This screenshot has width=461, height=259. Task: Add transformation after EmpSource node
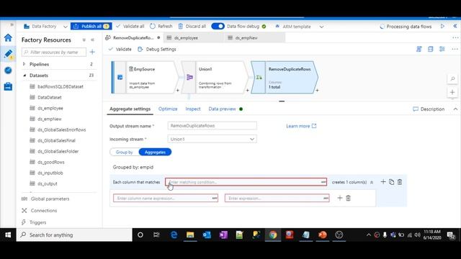tap(178, 91)
